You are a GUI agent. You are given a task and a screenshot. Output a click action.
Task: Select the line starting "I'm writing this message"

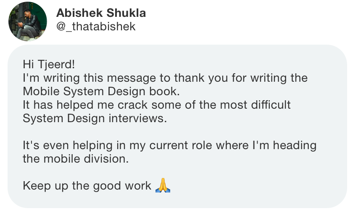click(165, 78)
